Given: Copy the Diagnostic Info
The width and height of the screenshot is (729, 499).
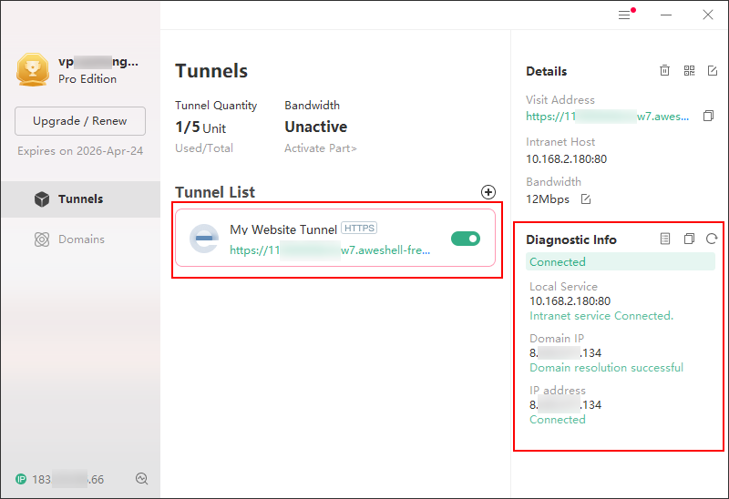Looking at the screenshot, I should (689, 239).
